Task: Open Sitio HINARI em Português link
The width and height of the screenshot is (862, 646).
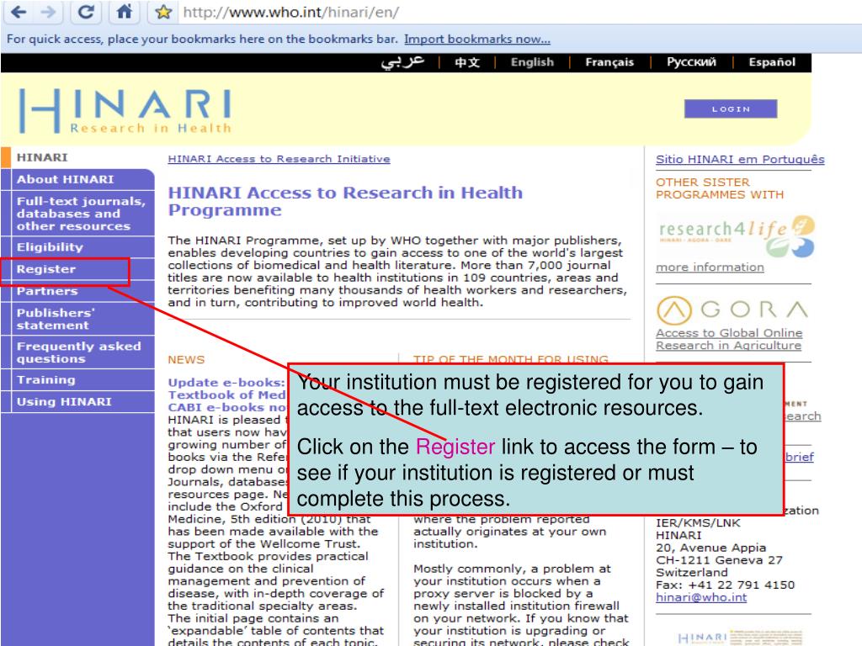Action: coord(740,159)
